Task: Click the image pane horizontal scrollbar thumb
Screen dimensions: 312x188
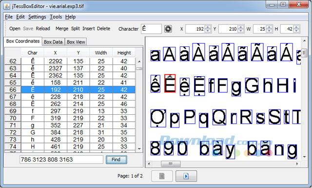Action: (171, 164)
